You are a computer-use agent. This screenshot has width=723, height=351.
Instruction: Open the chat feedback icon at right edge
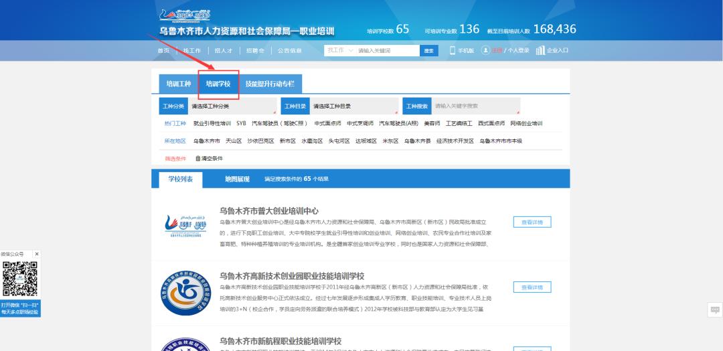pos(715,310)
